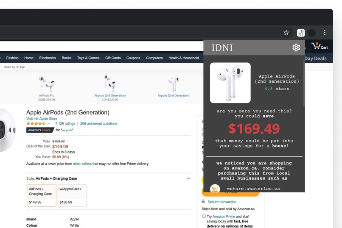Click the $169.49 savings amount
This screenshot has width=342, height=228.
click(254, 128)
